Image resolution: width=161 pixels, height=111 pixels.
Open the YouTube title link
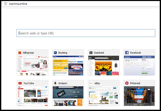click(29, 83)
